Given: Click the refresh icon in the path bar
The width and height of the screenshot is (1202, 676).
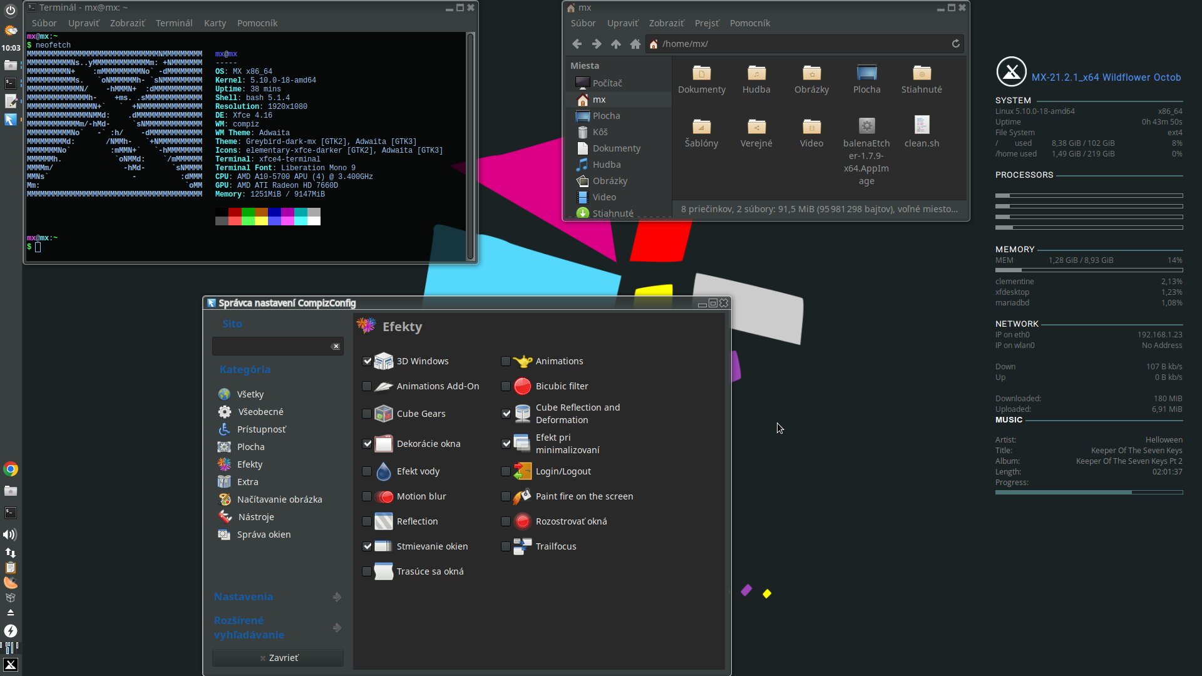Looking at the screenshot, I should coord(956,44).
